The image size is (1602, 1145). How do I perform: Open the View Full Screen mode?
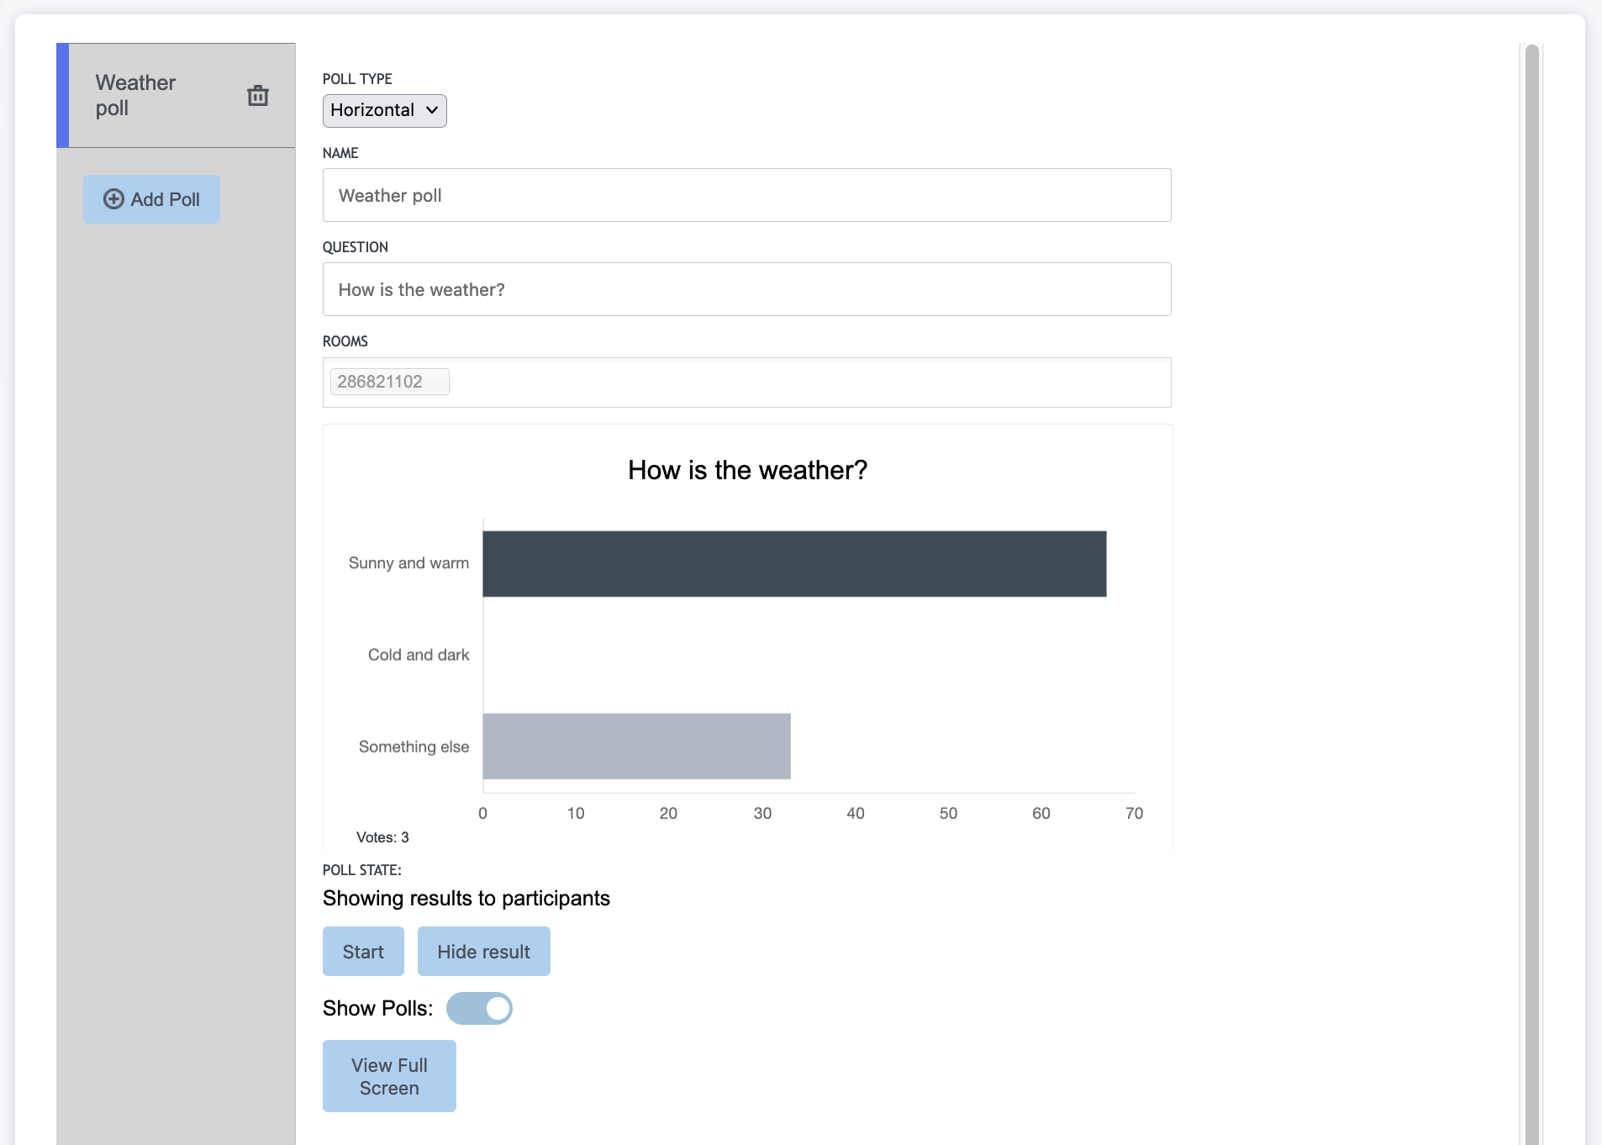click(x=389, y=1076)
